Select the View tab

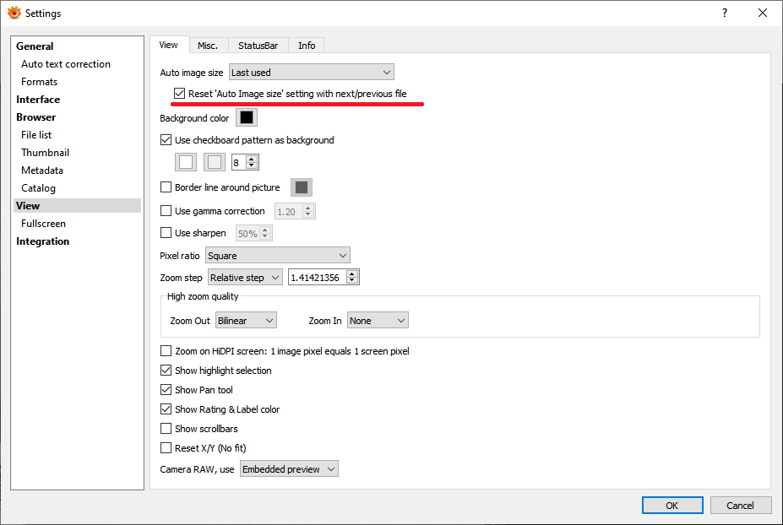click(x=169, y=45)
